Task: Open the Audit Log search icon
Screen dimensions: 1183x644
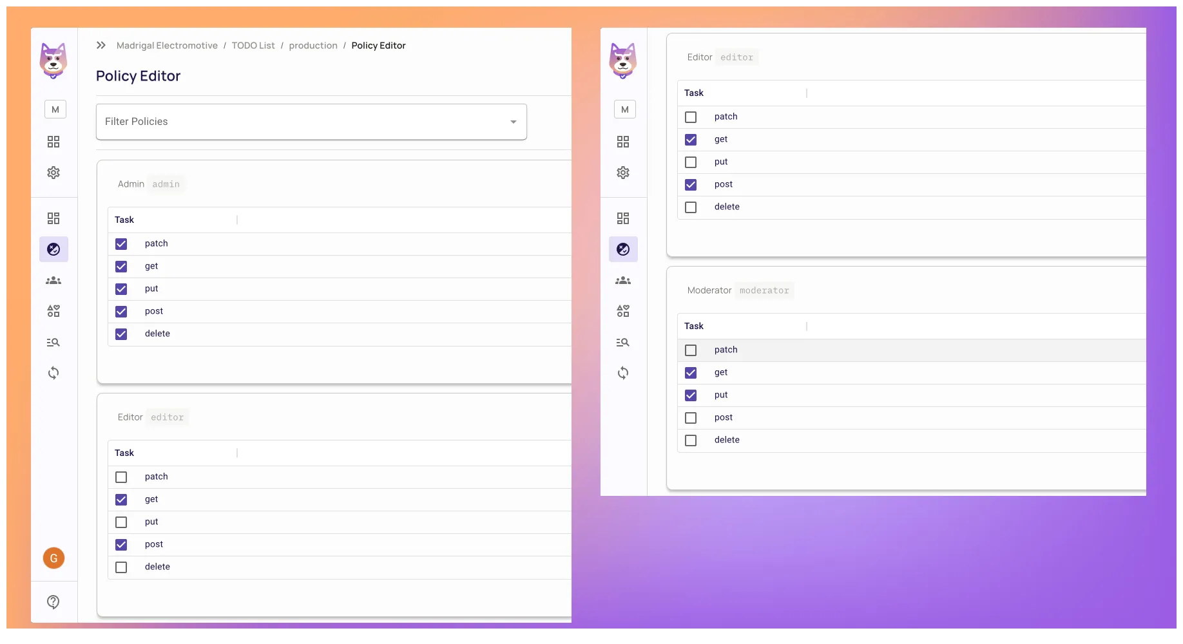Action: (53, 342)
